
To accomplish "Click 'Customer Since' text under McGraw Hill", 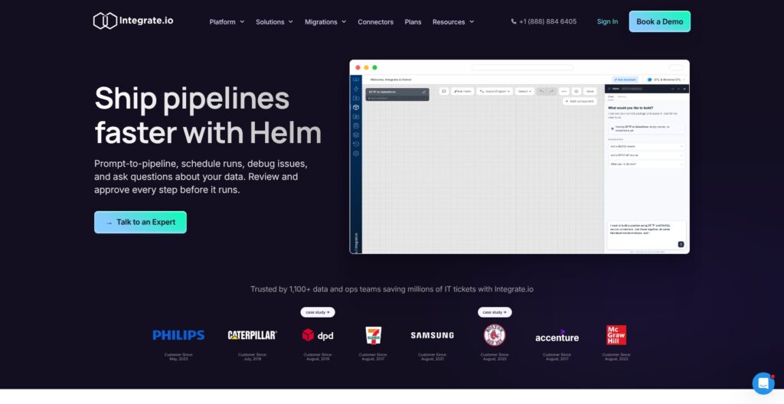I will (x=616, y=357).
